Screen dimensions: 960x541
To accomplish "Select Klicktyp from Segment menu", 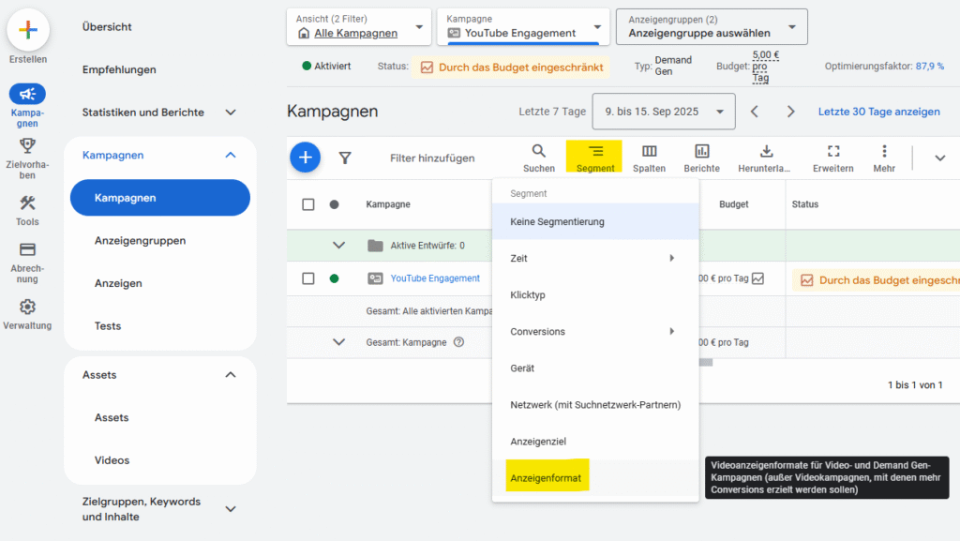I will click(528, 295).
